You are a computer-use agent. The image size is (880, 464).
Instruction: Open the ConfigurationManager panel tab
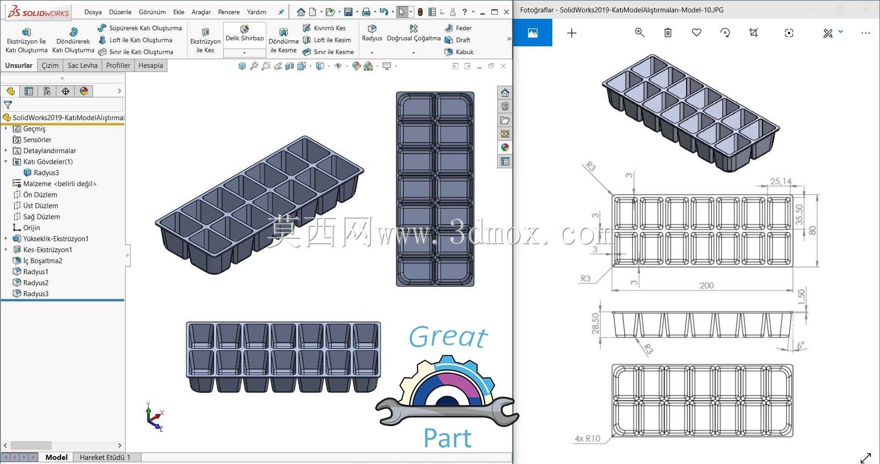[47, 91]
